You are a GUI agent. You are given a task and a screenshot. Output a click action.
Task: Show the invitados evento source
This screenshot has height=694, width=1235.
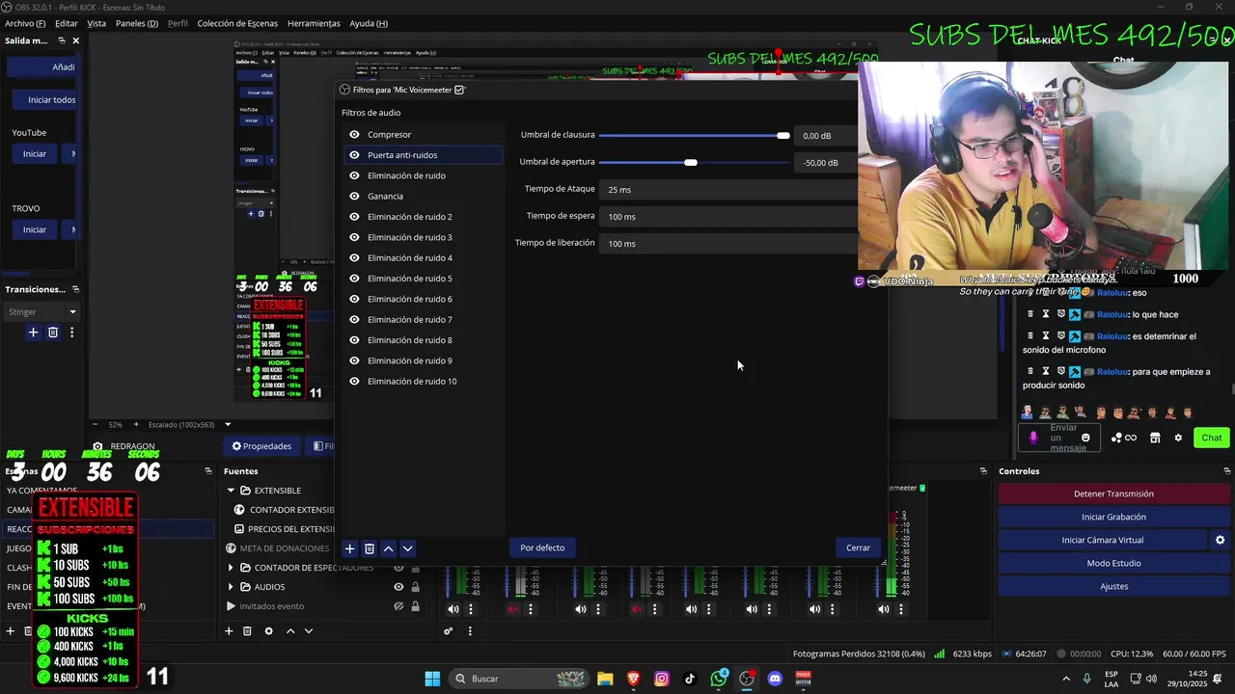(x=398, y=606)
